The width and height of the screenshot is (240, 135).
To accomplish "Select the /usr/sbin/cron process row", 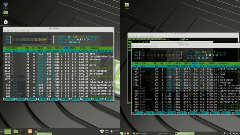I will point(186,102).
